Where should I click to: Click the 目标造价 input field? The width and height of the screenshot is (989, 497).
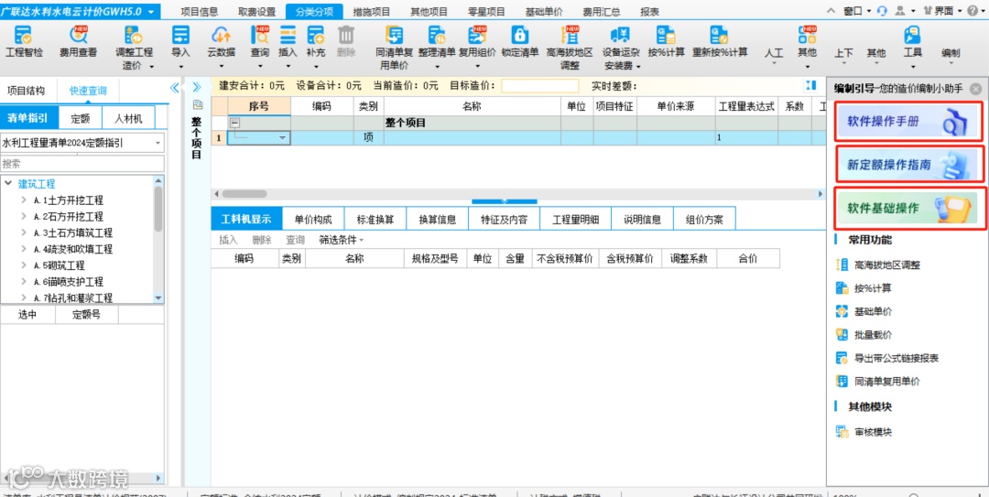539,86
